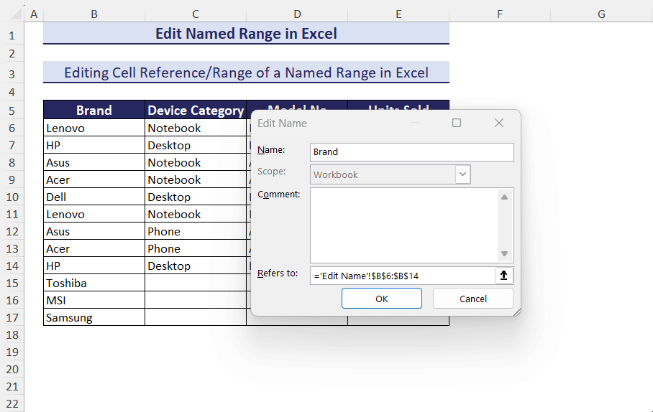This screenshot has height=412, width=653.
Task: Select row 17 header
Action: coord(12,318)
